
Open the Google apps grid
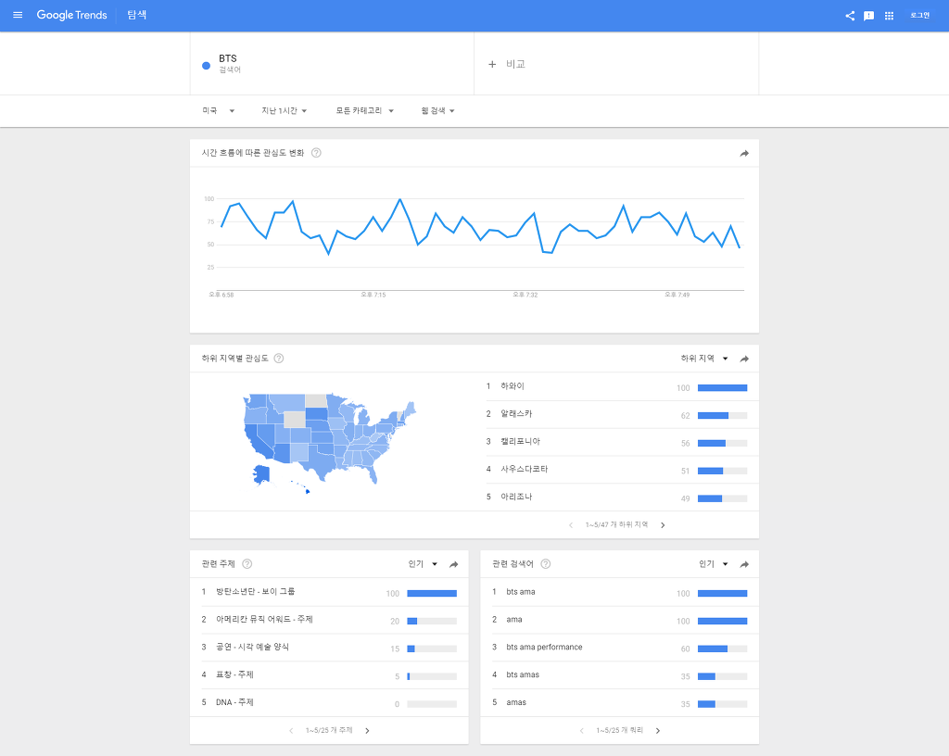tap(889, 16)
